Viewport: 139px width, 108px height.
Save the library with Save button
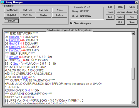click(132, 22)
